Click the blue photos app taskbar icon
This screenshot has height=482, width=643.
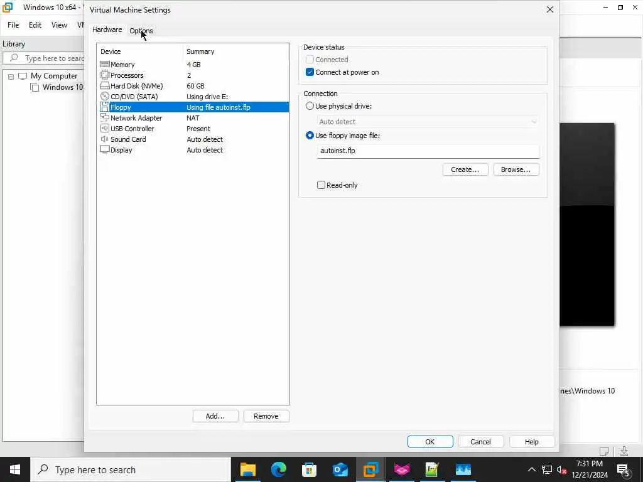click(463, 469)
